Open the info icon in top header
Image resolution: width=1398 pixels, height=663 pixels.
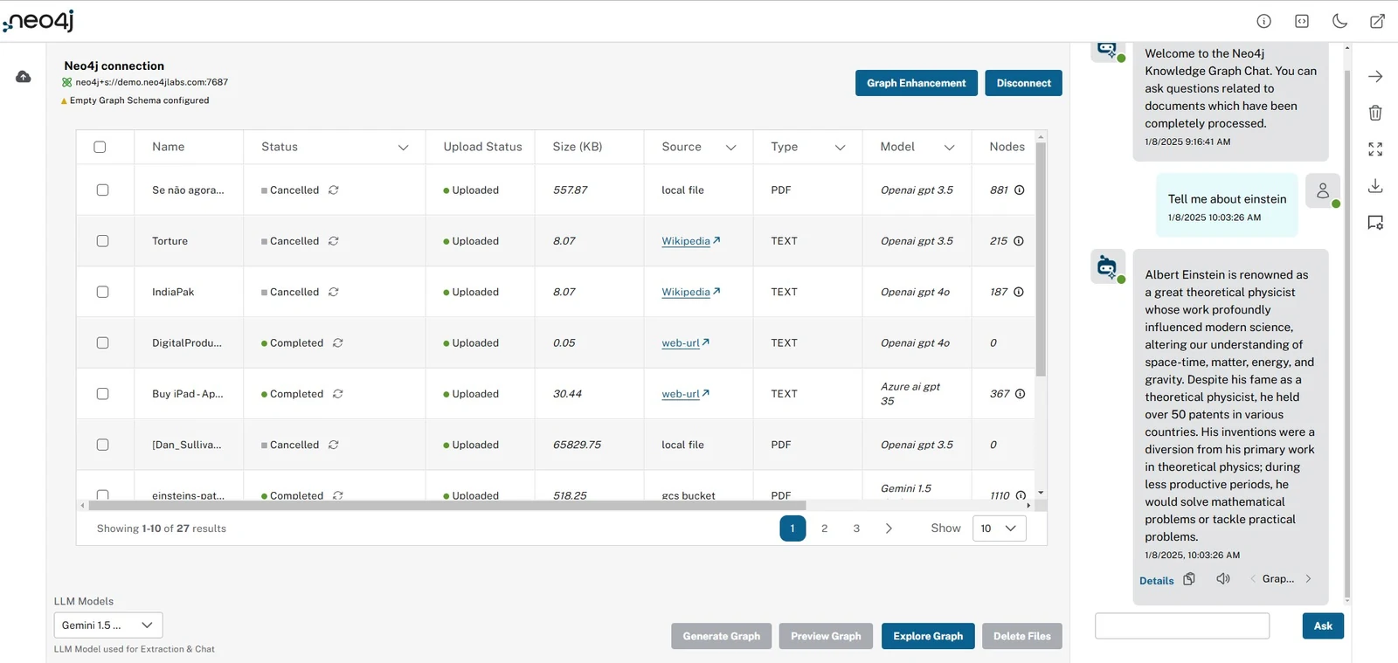pyautogui.click(x=1263, y=22)
